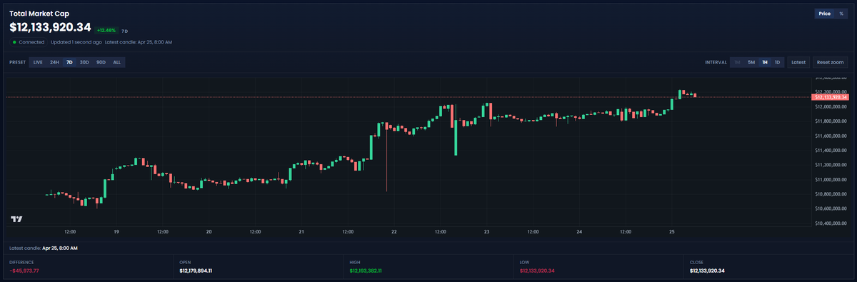Choose the 1H candle interval

(764, 62)
